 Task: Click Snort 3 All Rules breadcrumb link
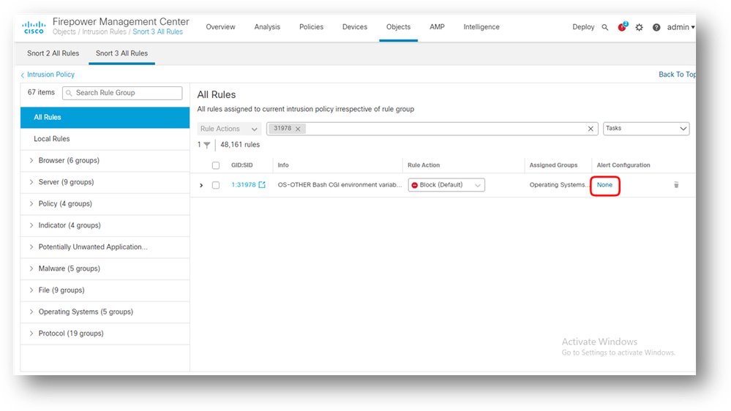(157, 31)
